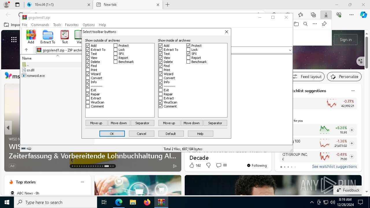Open the Edge downloads icon
This screenshot has height=208, width=370.
(326, 15)
